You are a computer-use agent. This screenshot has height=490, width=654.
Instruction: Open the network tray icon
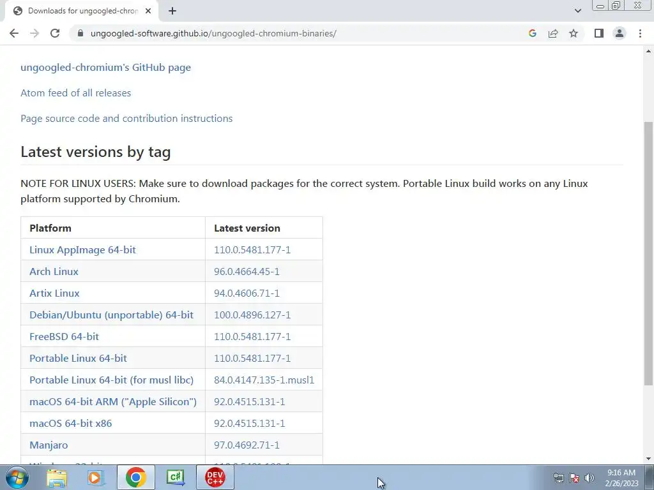tap(558, 478)
